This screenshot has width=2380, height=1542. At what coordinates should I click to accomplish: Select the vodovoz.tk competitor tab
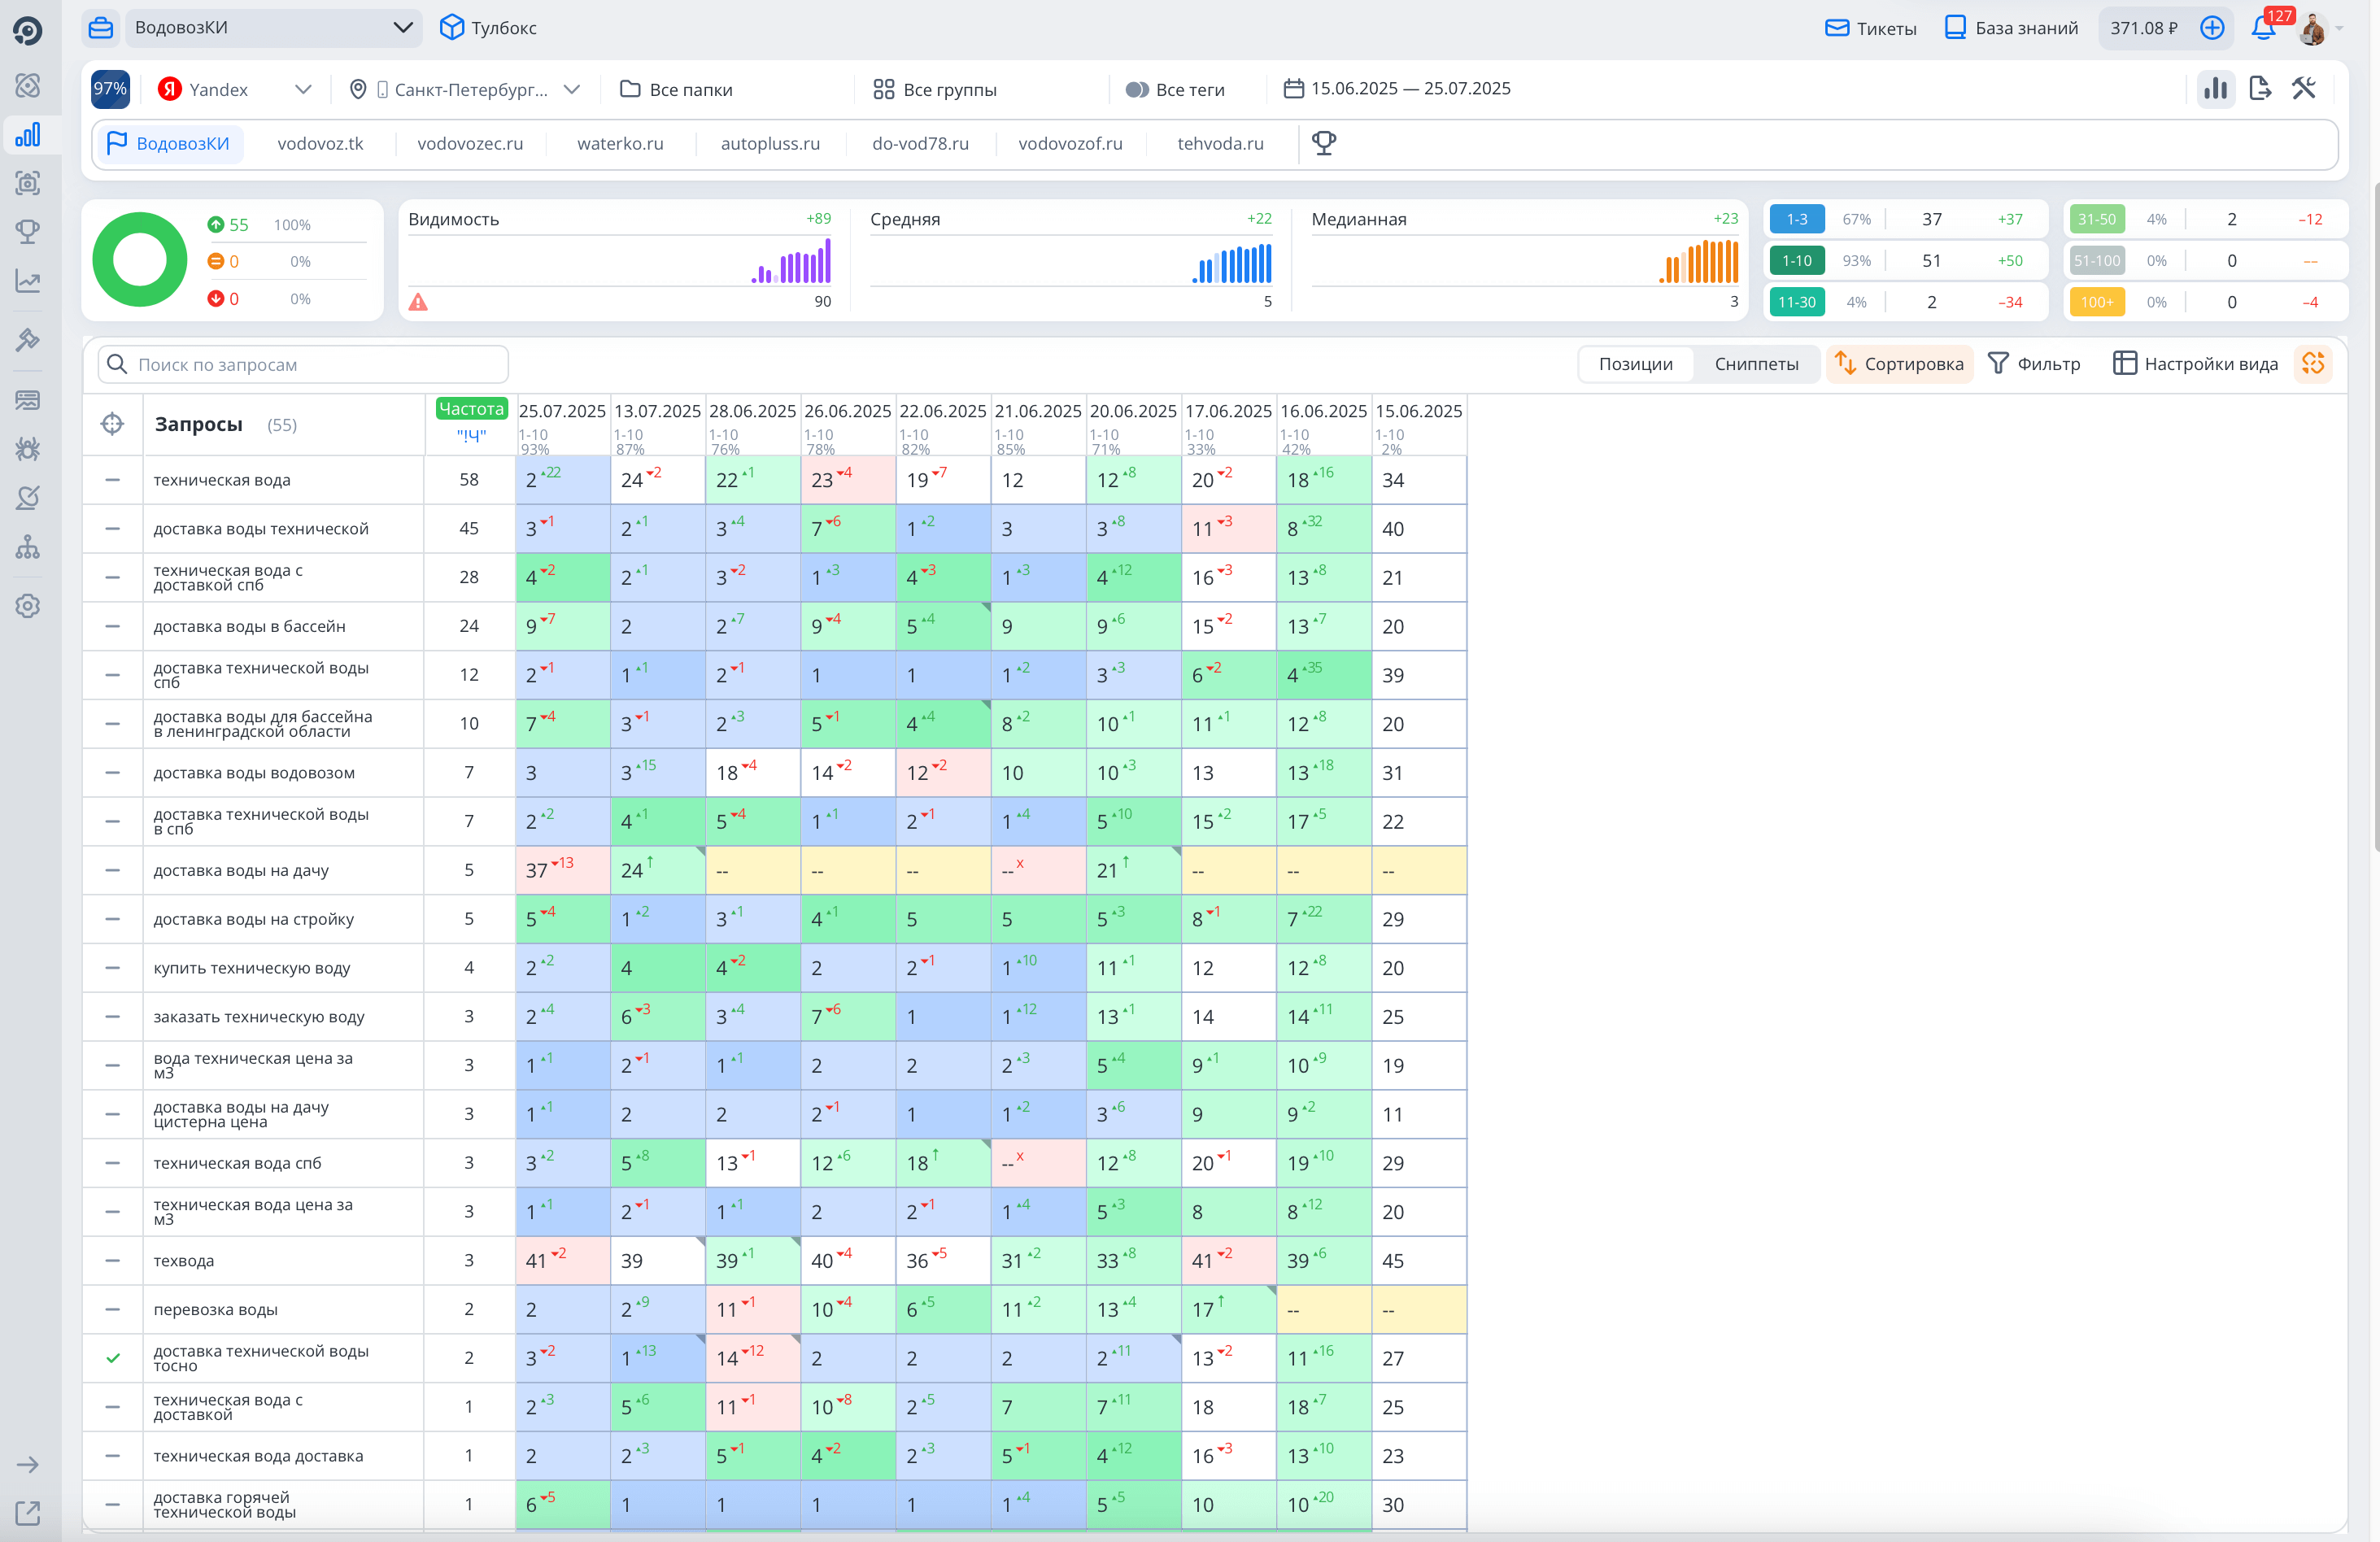pyautogui.click(x=320, y=143)
